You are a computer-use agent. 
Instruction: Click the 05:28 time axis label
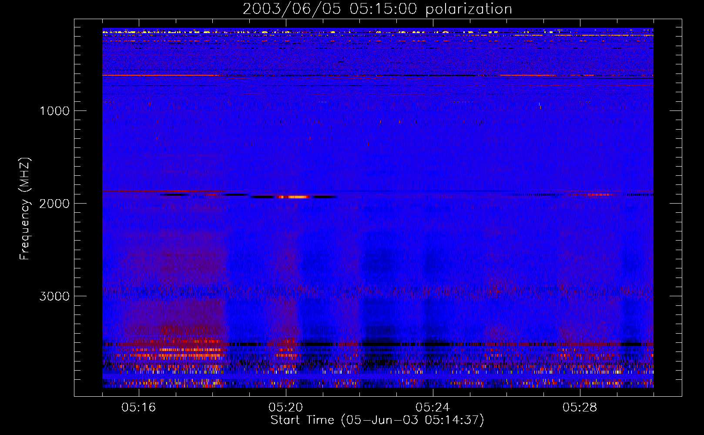580,408
